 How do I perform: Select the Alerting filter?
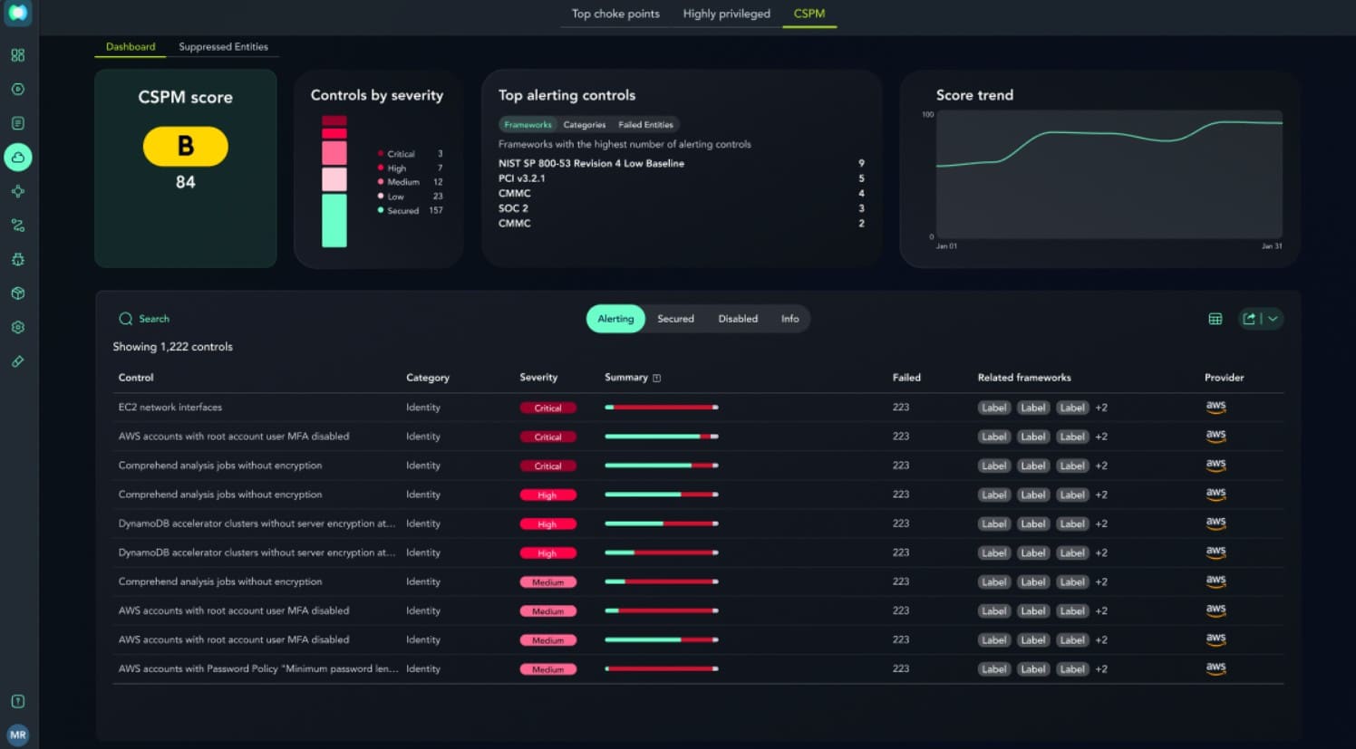[615, 319]
